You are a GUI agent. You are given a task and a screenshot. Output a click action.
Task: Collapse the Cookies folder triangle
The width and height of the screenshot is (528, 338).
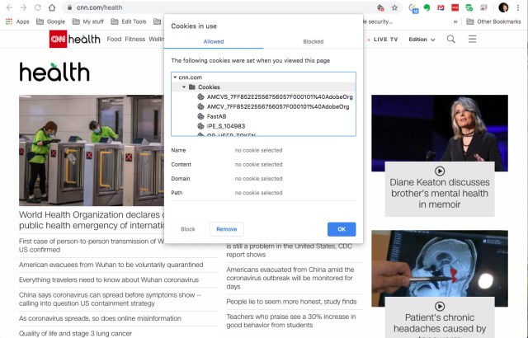(184, 87)
